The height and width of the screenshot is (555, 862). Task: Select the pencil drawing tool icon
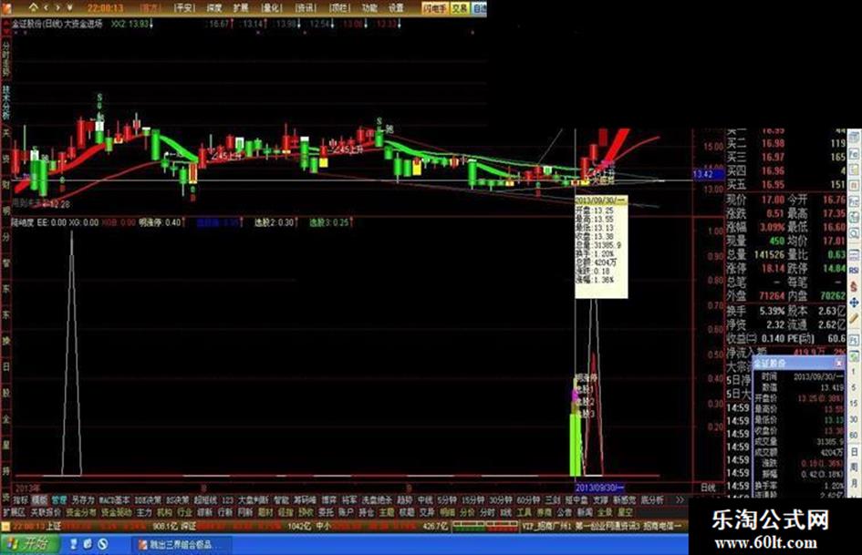click(854, 319)
